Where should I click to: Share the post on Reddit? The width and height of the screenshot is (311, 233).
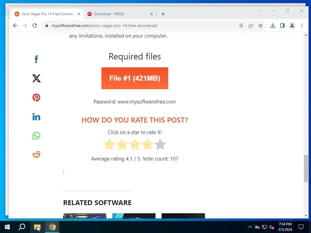(36, 154)
